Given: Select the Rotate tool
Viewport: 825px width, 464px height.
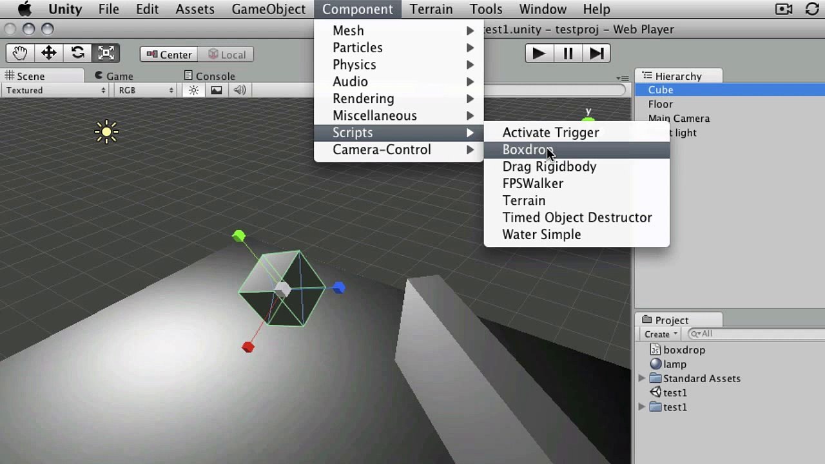Looking at the screenshot, I should point(77,53).
